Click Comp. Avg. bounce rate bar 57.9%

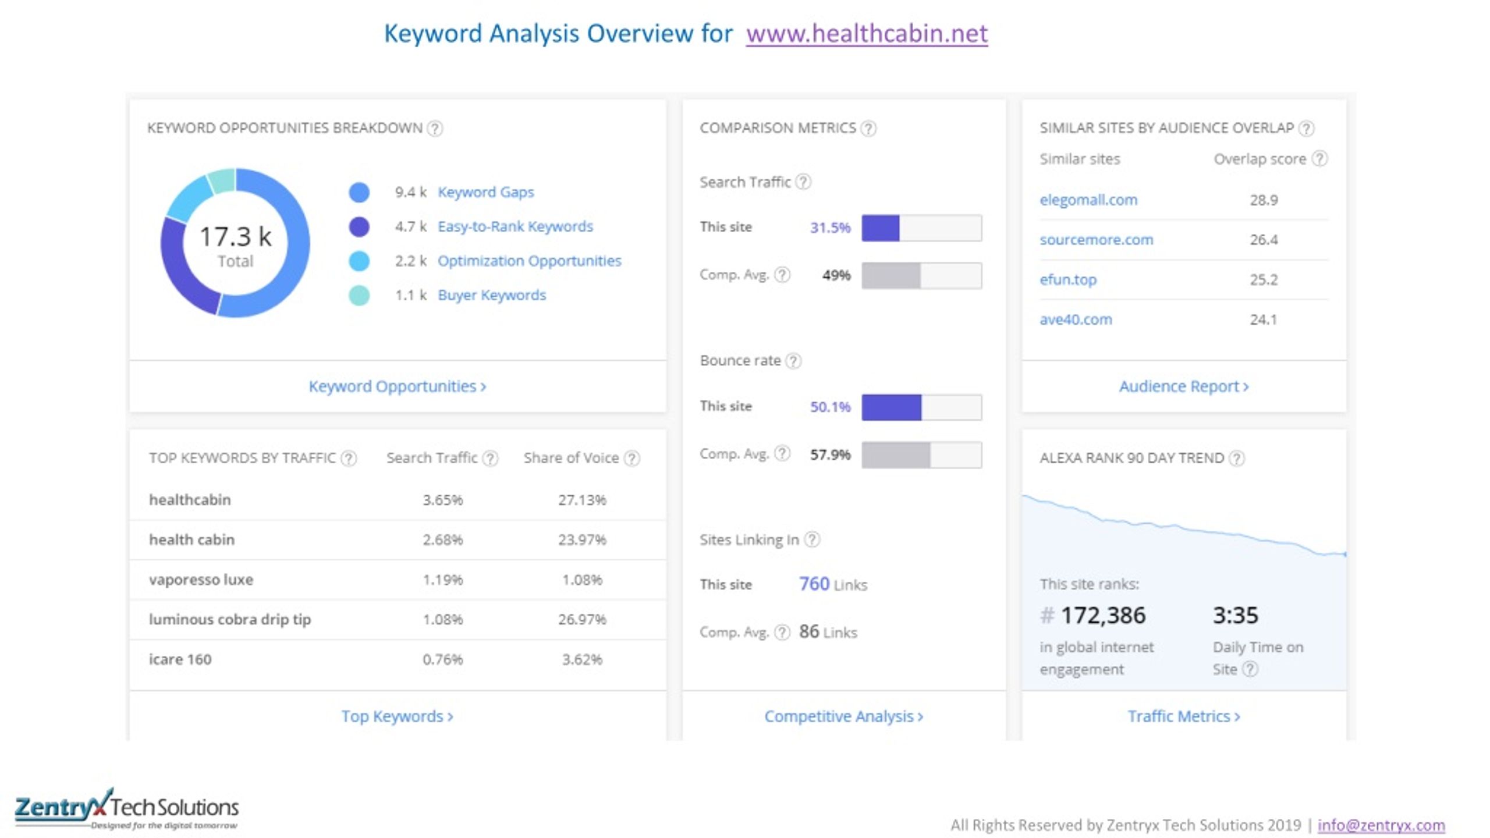pyautogui.click(x=921, y=454)
